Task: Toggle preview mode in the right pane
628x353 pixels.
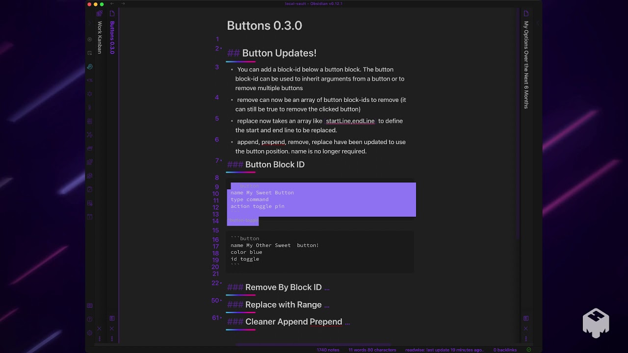Action: 526,318
